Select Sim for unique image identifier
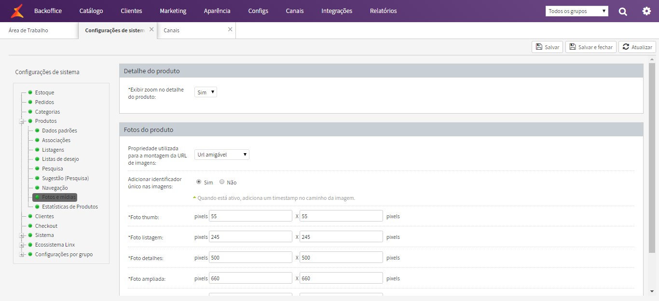 point(199,182)
